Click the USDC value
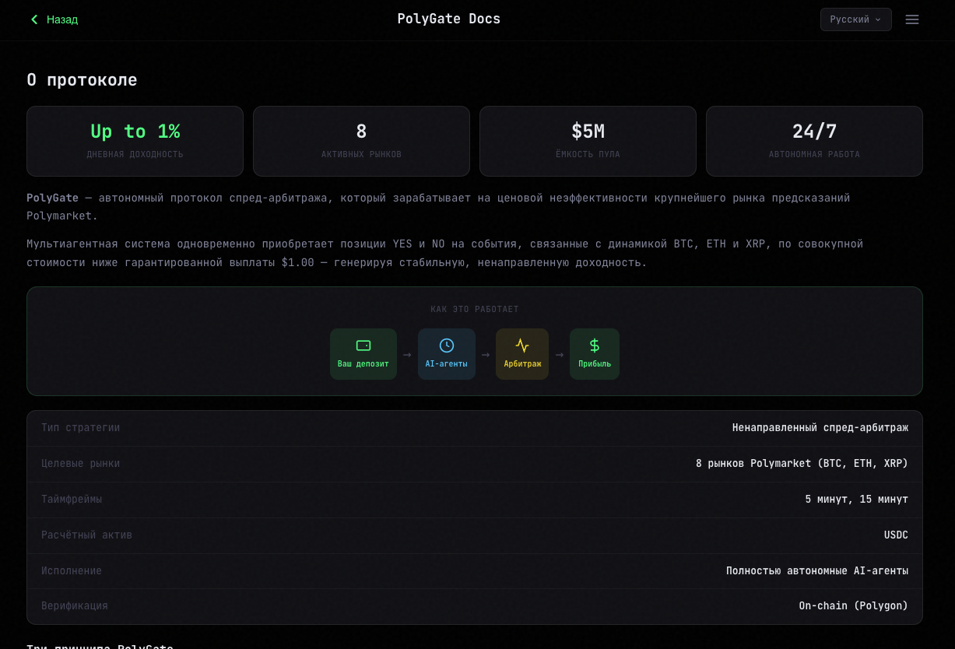955x649 pixels. tap(896, 535)
